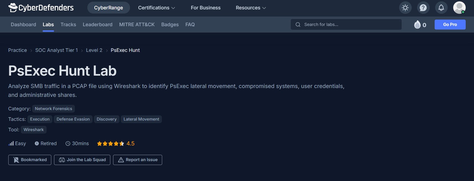Viewport: 474px width, 181px height.
Task: Click the Discovery tactic tag
Action: click(107, 119)
